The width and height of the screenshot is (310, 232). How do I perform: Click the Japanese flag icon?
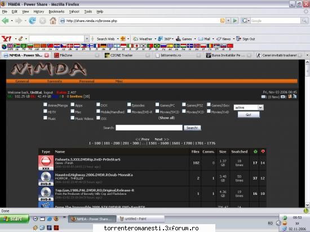point(136,46)
